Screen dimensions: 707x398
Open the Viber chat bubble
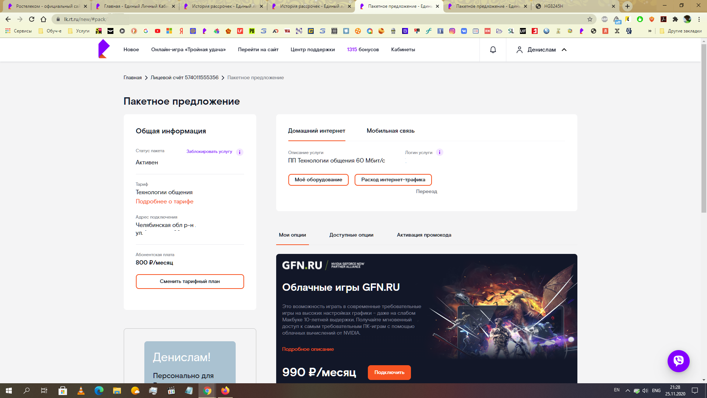[678, 361]
